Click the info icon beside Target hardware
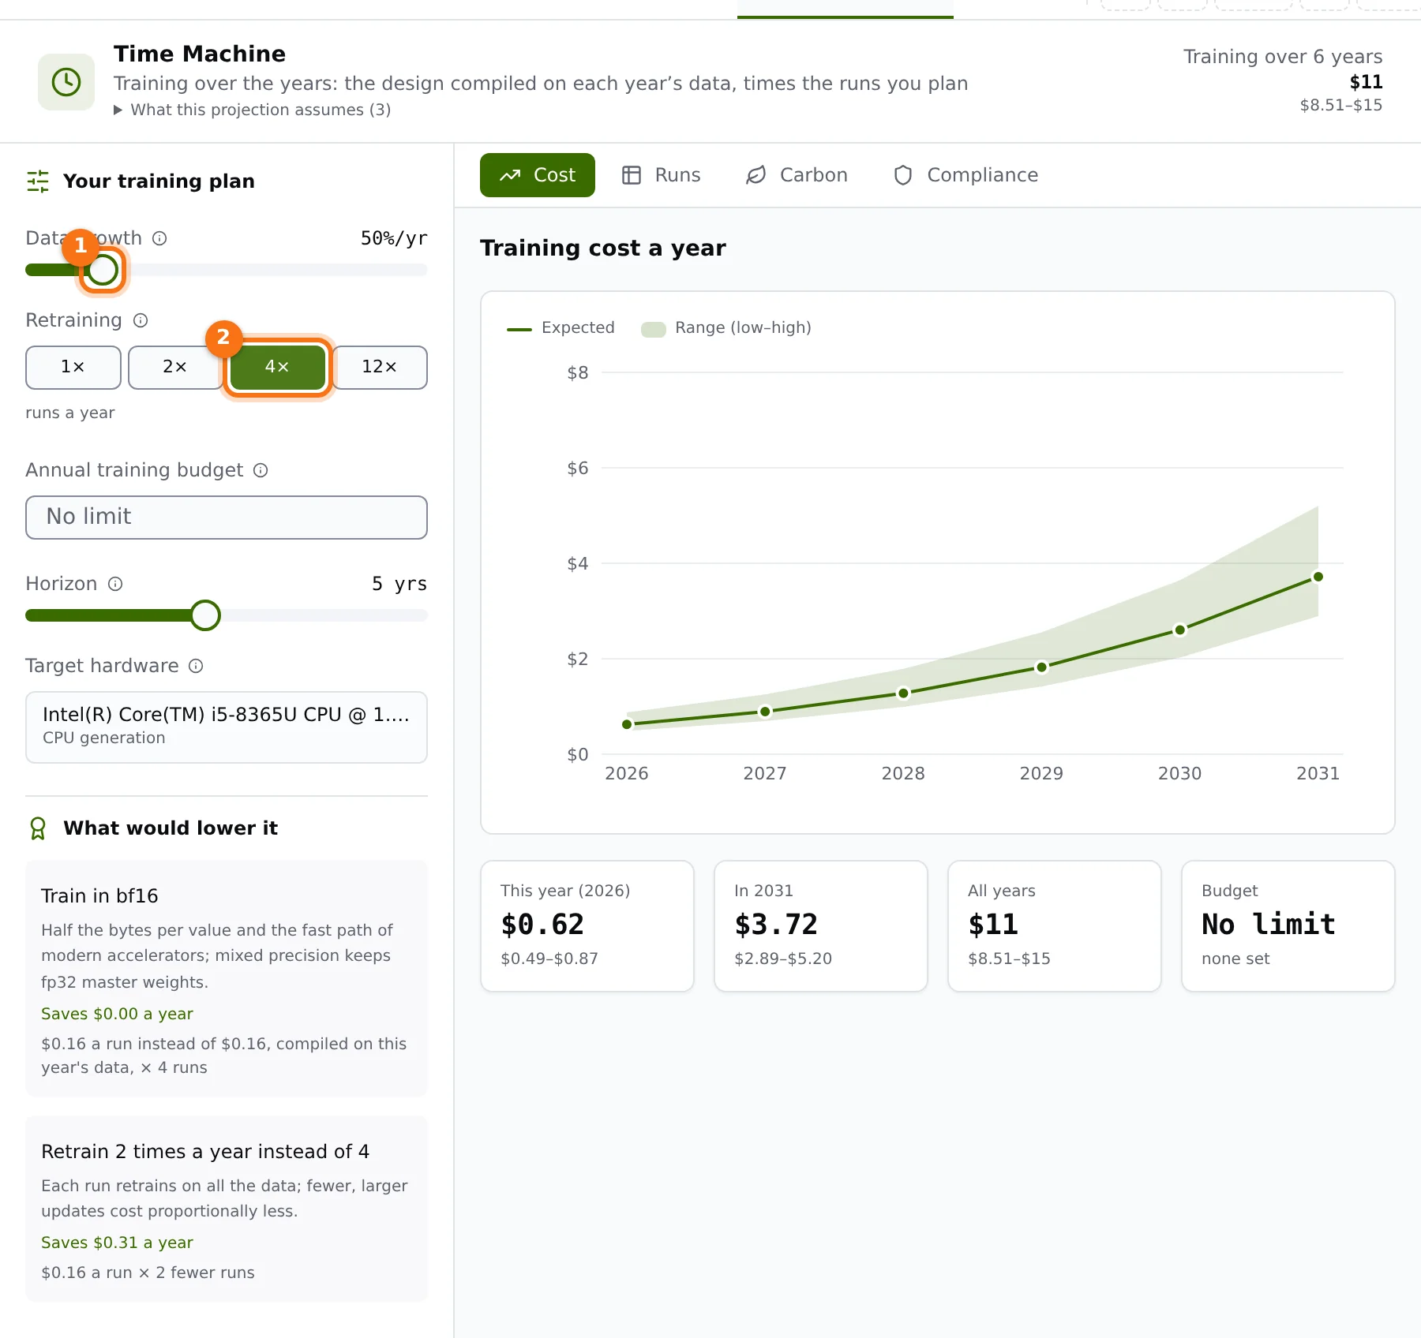Viewport: 1421px width, 1338px height. tap(196, 666)
